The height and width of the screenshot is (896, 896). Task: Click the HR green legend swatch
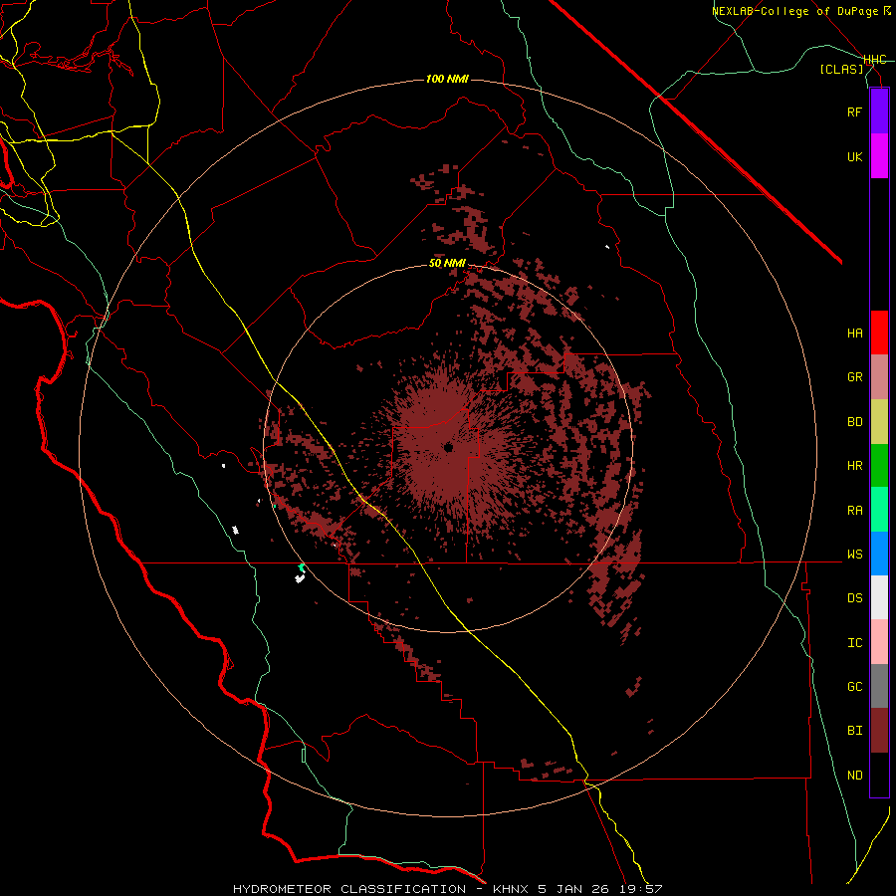click(x=879, y=466)
